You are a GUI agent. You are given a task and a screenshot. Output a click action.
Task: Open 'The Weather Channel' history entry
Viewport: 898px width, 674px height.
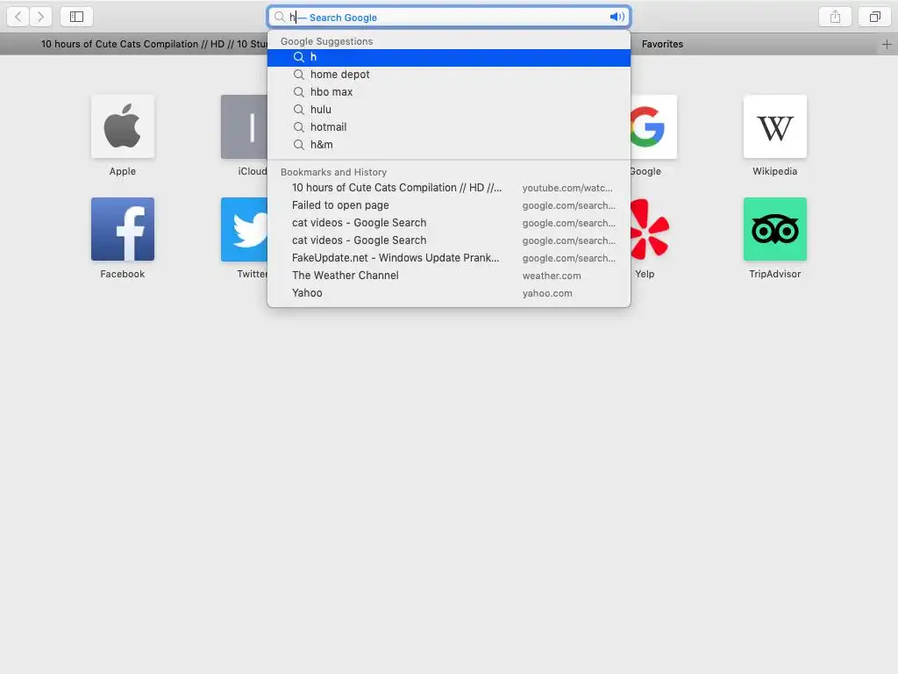click(x=449, y=276)
